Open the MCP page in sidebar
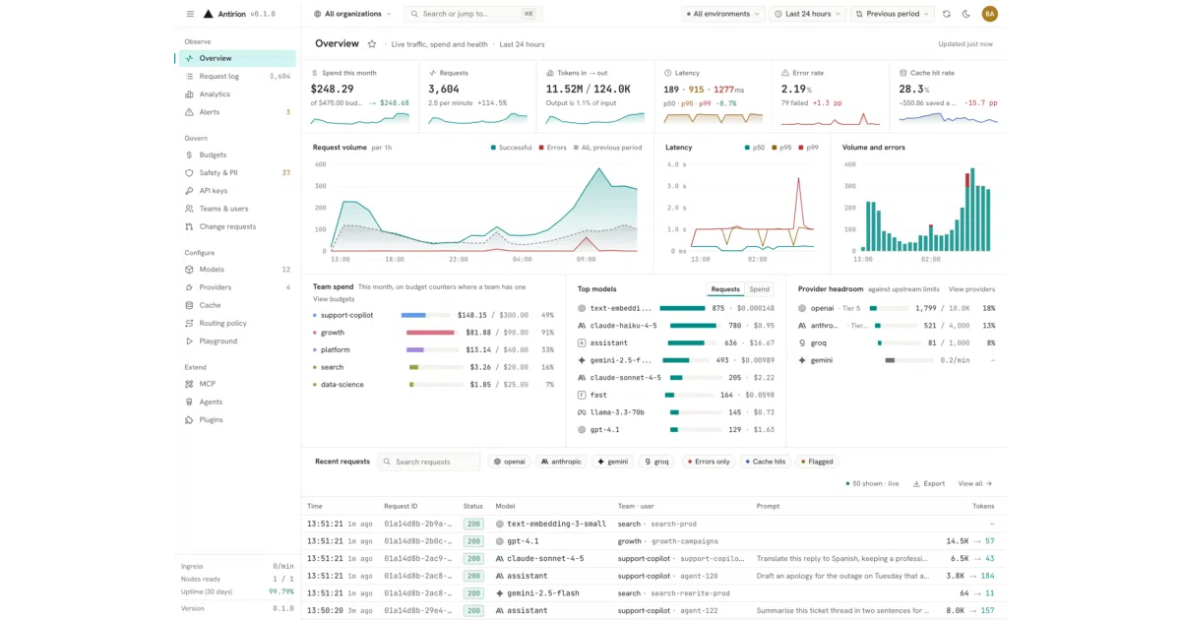The width and height of the screenshot is (1181, 620). click(237, 384)
